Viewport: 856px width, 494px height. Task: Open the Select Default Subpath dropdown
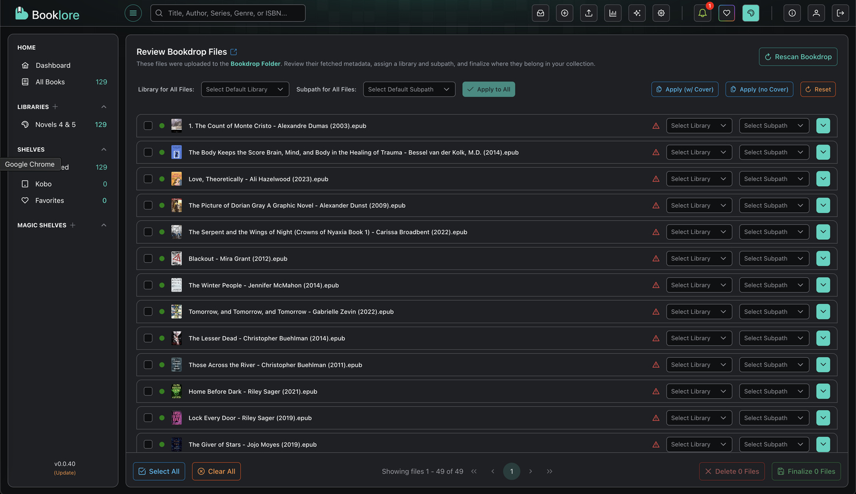409,89
